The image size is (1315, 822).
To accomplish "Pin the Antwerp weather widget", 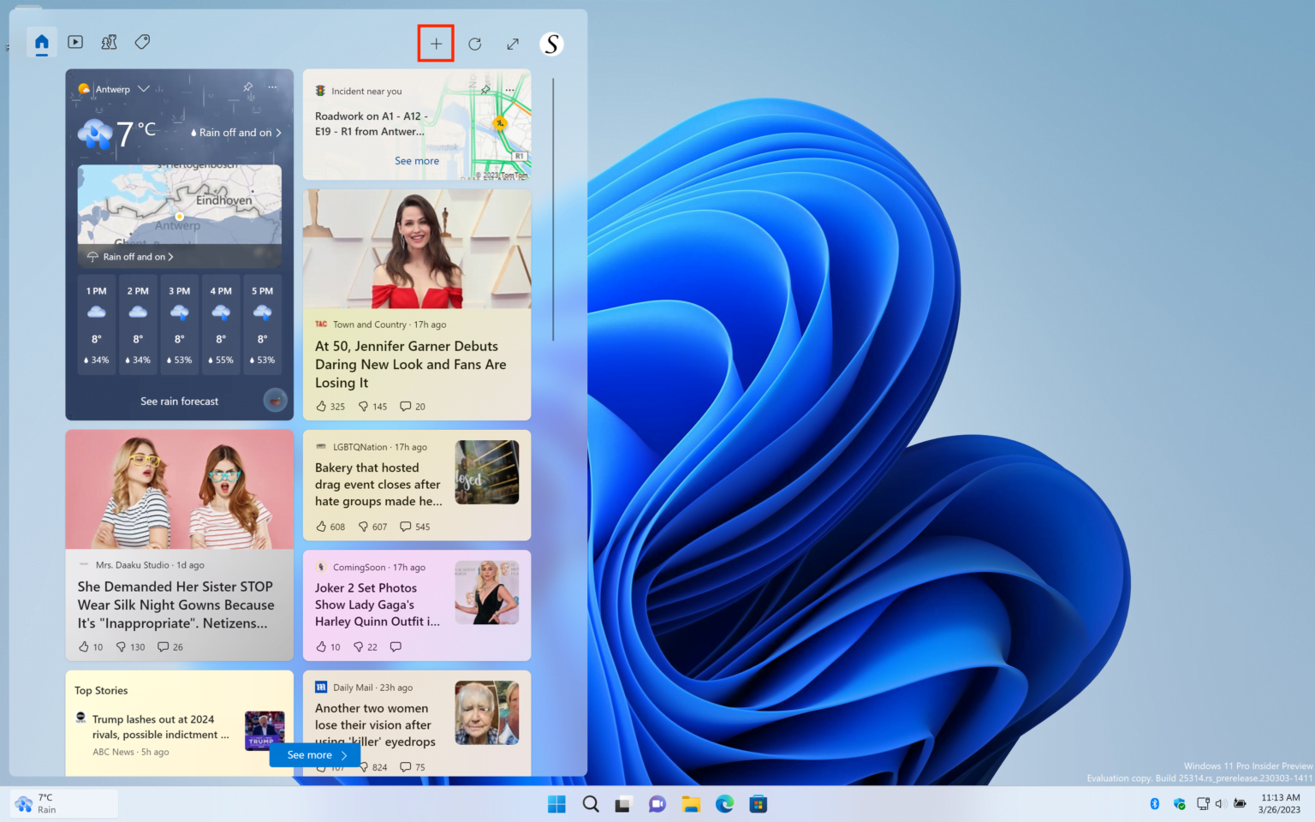I will click(x=247, y=87).
